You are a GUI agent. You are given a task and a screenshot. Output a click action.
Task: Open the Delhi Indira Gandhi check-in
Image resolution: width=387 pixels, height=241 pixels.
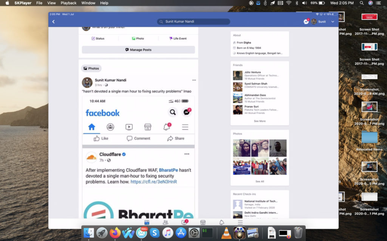point(260,214)
